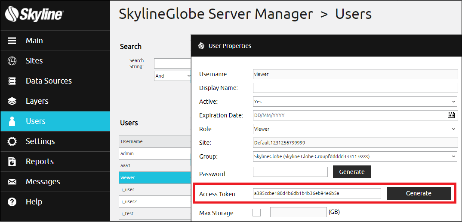Select the i_test user row
The height and width of the screenshot is (222, 462).
tap(155, 214)
